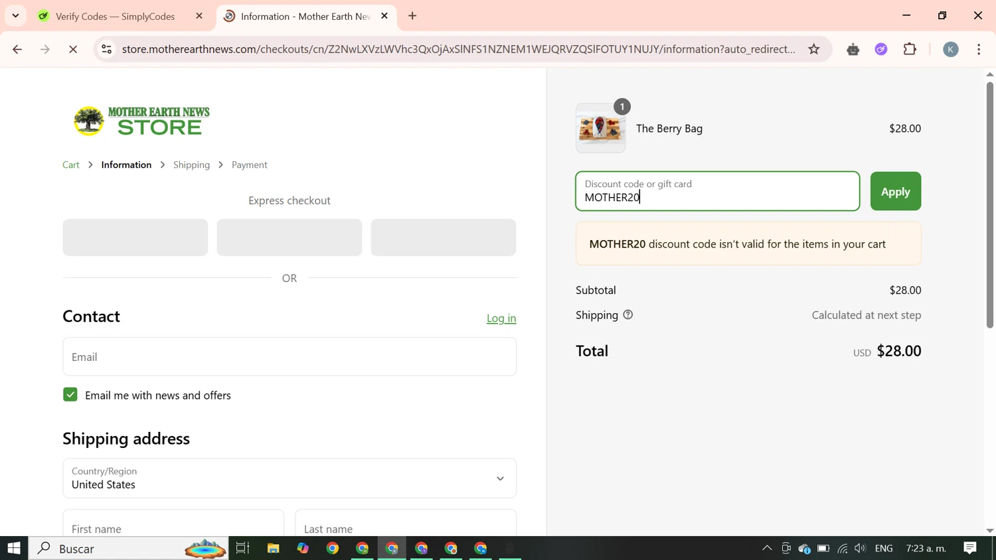Open the purple SimplyCodes extension icon

click(x=881, y=49)
